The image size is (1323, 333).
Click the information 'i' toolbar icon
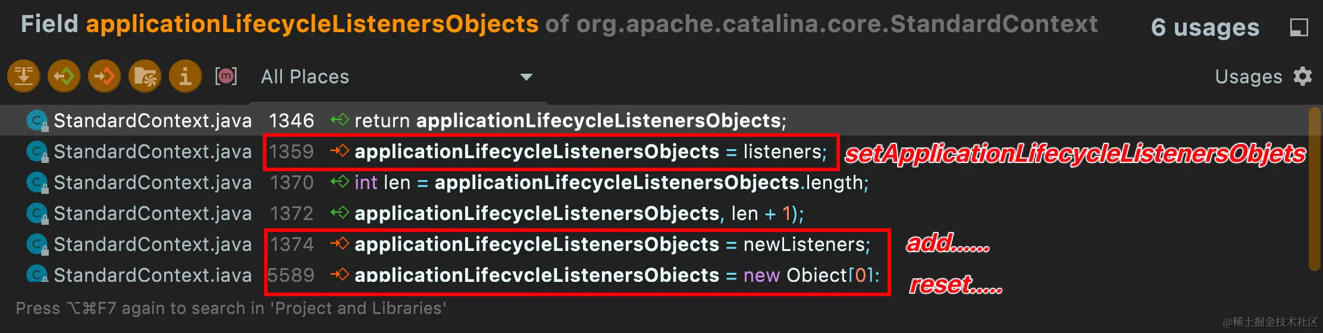[x=186, y=76]
